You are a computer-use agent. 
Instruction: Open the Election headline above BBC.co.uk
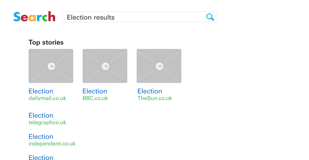pyautogui.click(x=95, y=91)
